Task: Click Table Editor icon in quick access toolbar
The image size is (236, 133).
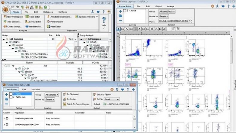Action: click(x=36, y=7)
